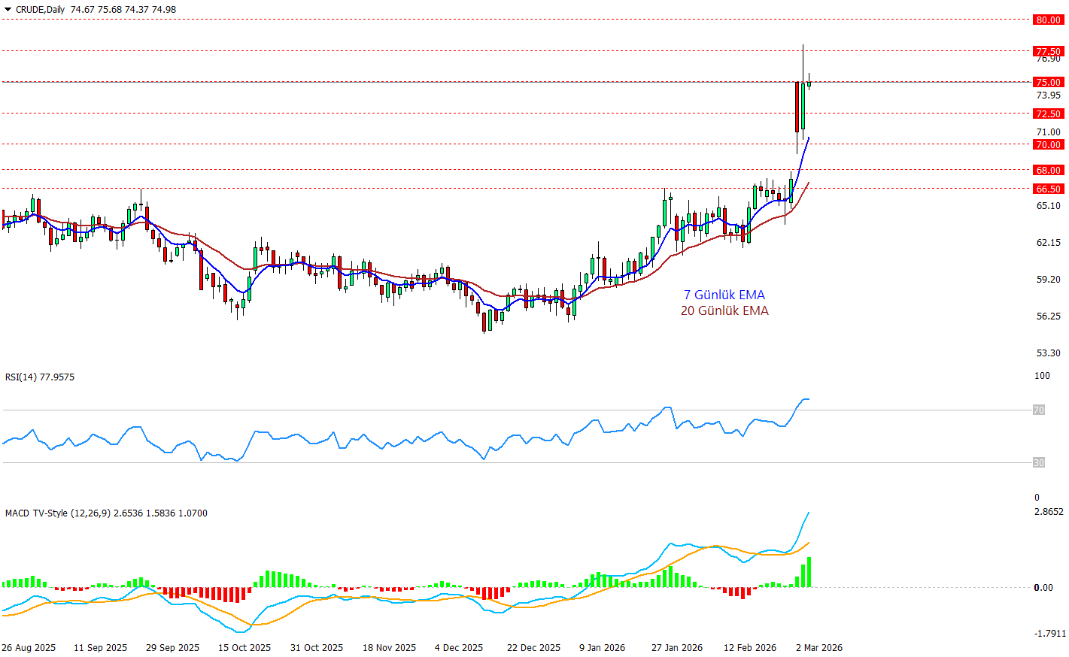Image resolution: width=1069 pixels, height=657 pixels.
Task: Select the 80.00 red price label
Action: click(x=1048, y=20)
